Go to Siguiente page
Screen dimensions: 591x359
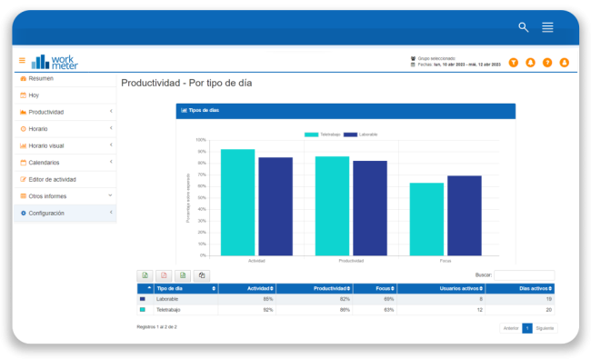(x=545, y=328)
